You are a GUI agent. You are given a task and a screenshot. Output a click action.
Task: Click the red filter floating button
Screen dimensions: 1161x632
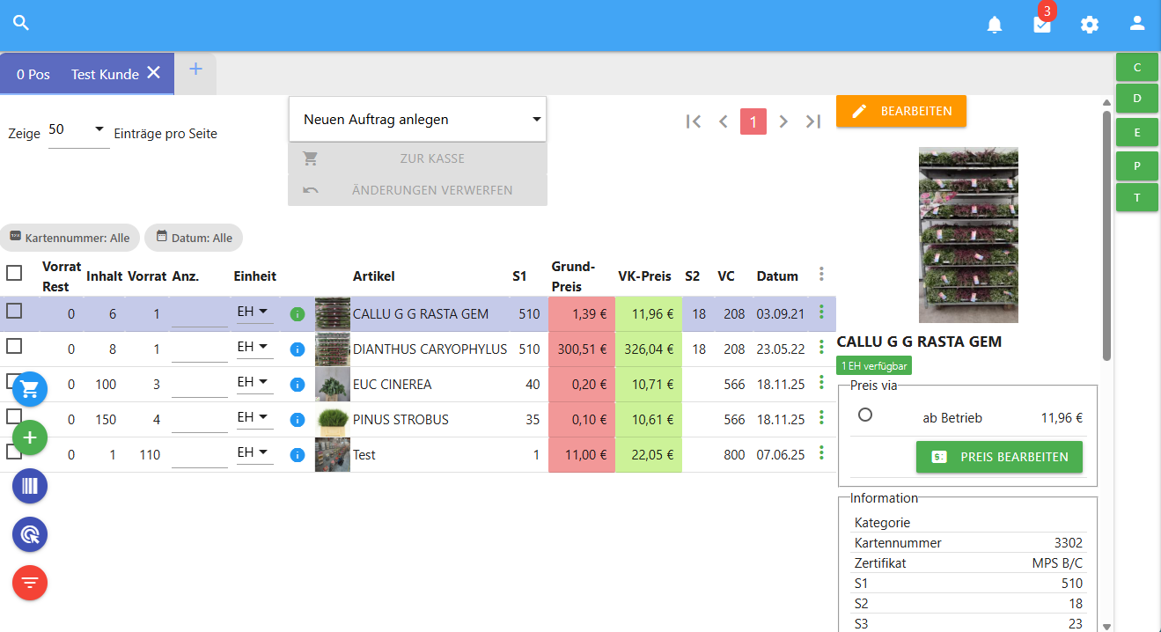click(x=30, y=583)
